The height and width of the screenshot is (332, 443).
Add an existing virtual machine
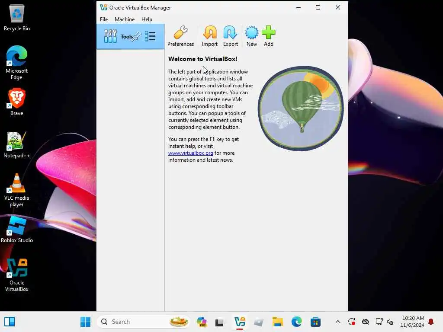pos(268,36)
